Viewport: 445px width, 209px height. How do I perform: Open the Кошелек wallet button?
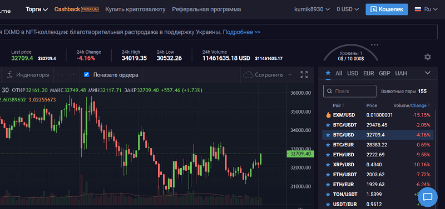(x=387, y=9)
